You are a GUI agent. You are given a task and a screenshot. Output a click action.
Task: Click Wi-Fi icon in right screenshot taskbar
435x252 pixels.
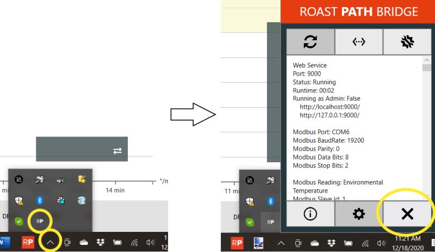(365, 244)
